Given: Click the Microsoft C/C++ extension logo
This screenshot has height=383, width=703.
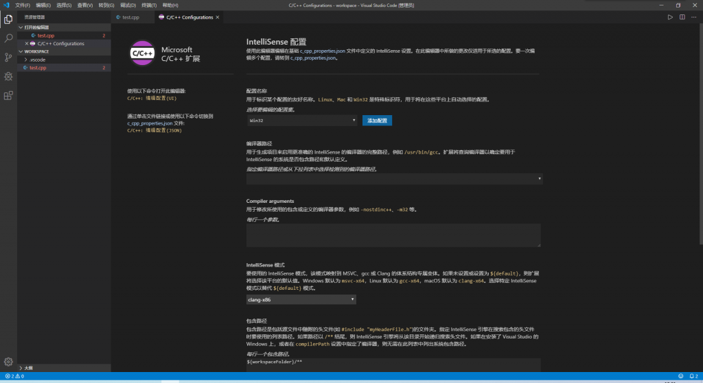Looking at the screenshot, I should coord(142,53).
